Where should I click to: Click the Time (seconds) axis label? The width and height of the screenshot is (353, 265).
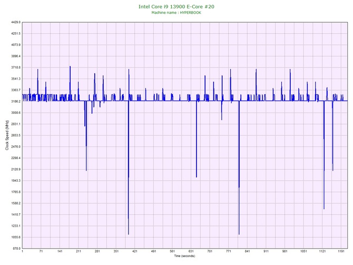(x=184, y=256)
